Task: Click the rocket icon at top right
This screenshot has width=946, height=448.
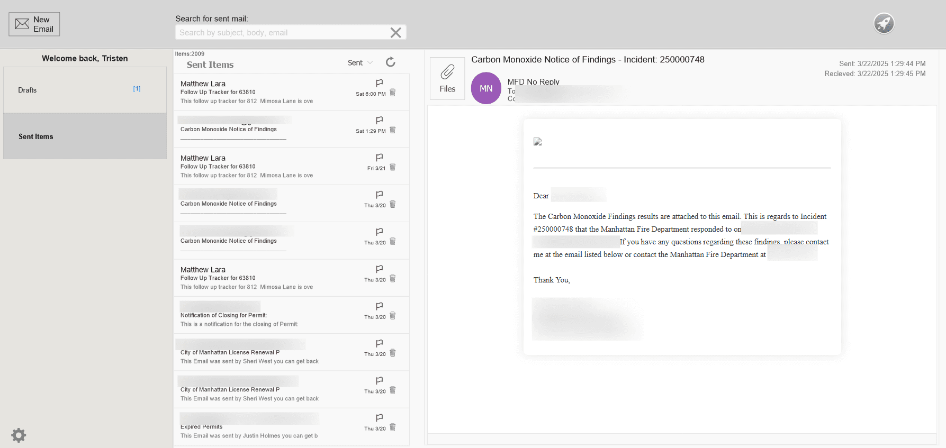Action: tap(884, 23)
